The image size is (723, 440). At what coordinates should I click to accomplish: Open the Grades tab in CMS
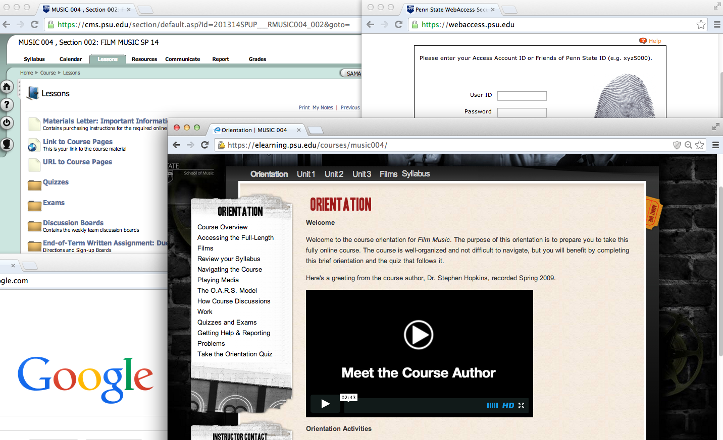point(257,59)
